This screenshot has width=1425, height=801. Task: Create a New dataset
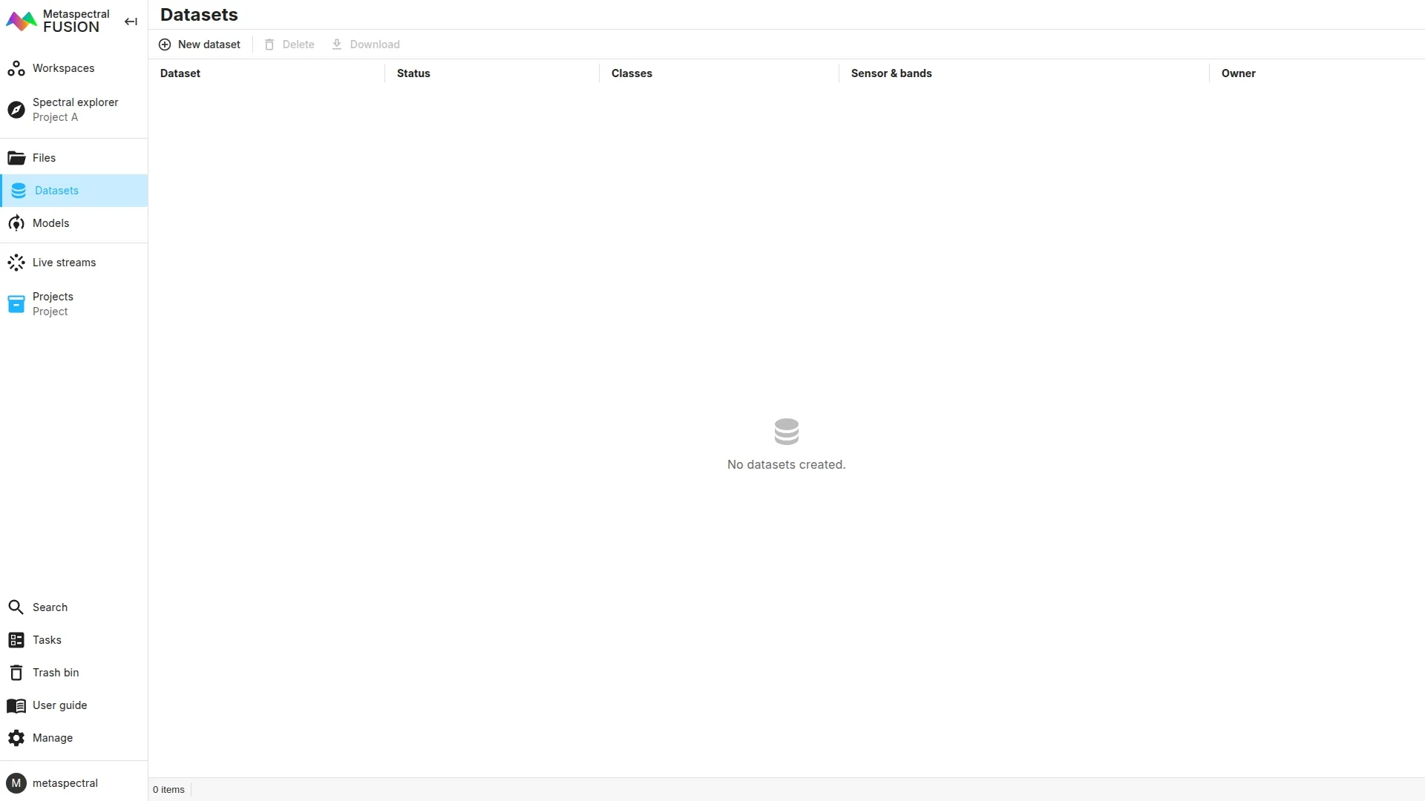(200, 44)
